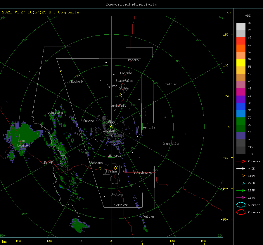Click the yellow diamond marker near Cochrane
Image resolution: width=263 pixels, height=245 pixels.
coord(100,168)
